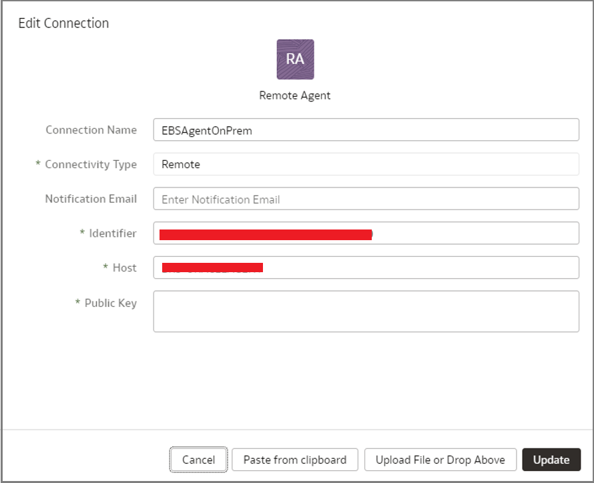
Task: Click the Host field label
Action: coord(124,268)
